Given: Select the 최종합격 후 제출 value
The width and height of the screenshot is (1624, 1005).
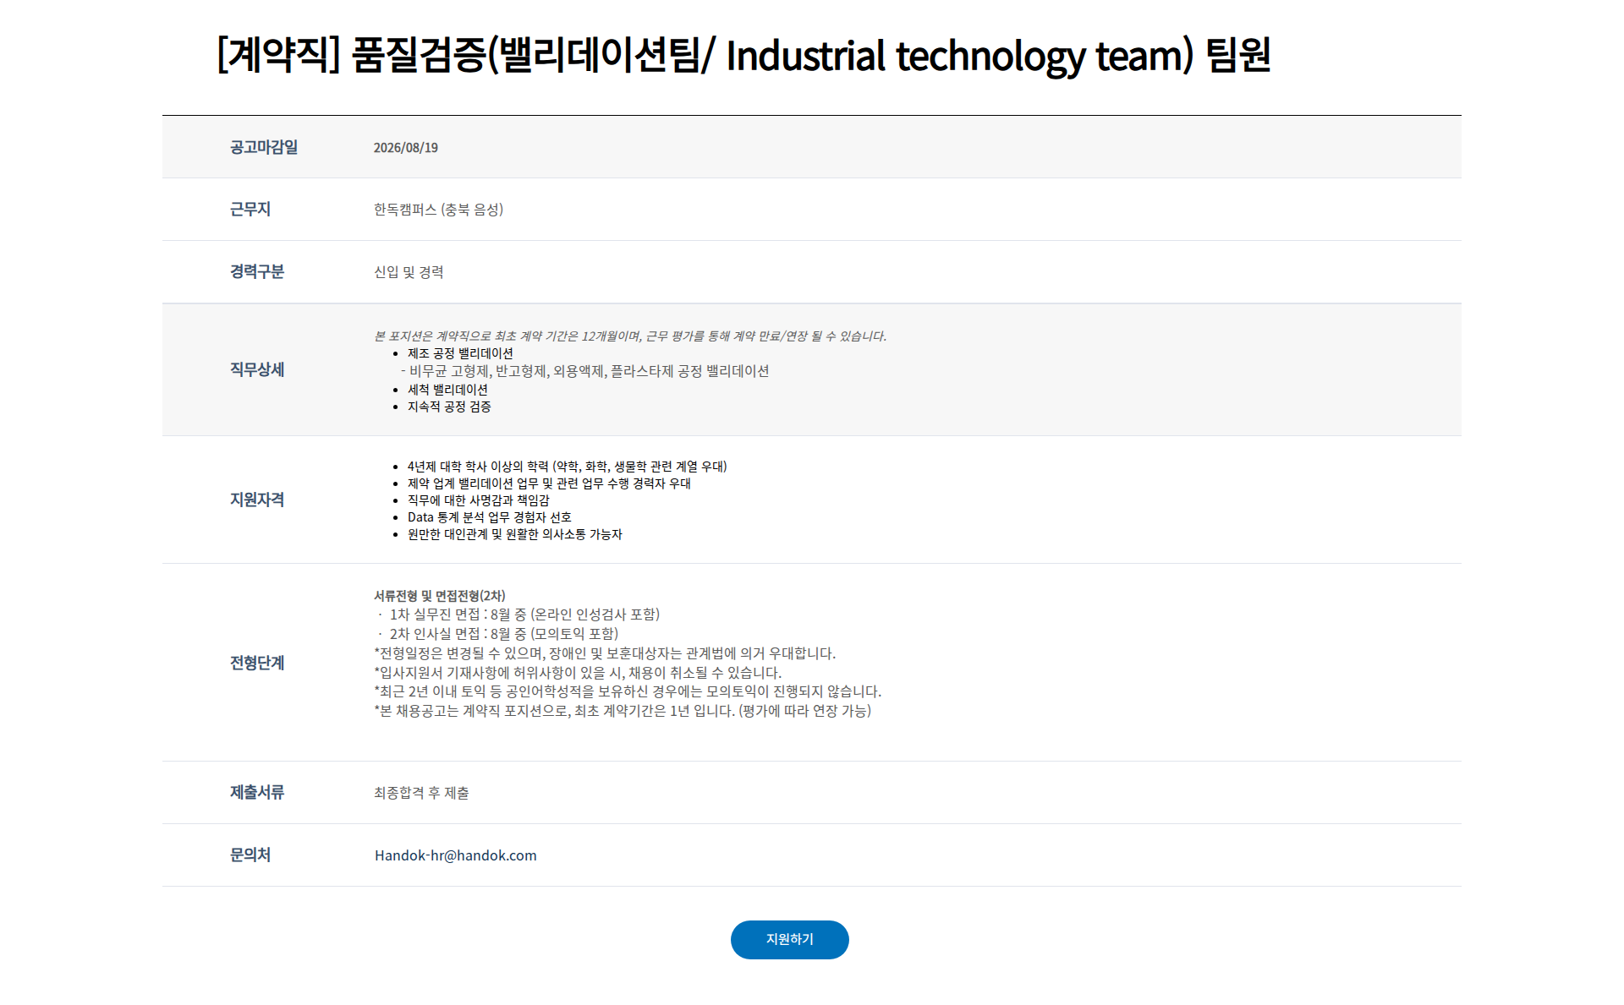Looking at the screenshot, I should 421,793.
